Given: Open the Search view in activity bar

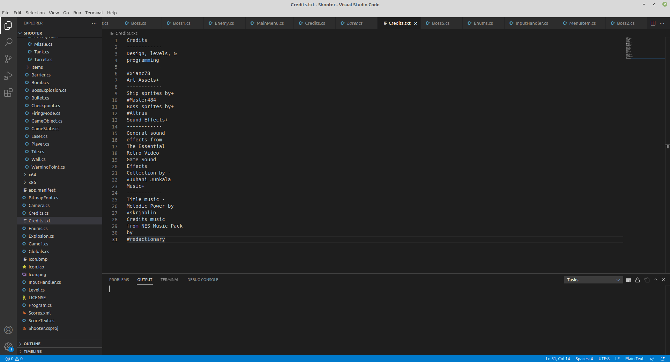Looking at the screenshot, I should tap(8, 42).
